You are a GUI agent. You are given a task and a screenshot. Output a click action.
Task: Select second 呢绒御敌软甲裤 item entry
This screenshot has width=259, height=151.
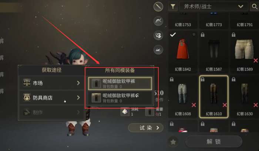[x=120, y=97]
